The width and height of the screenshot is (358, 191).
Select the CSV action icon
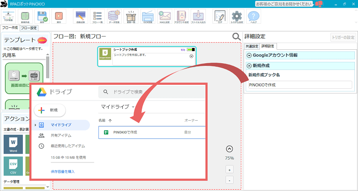pyautogui.click(x=13, y=166)
